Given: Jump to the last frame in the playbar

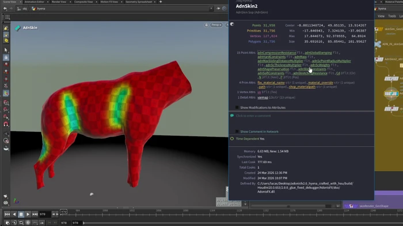Looking at the screenshot, I should pos(35,214).
